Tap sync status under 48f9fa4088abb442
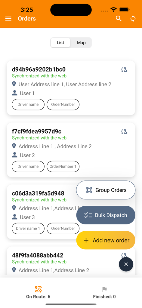Image resolution: width=142 pixels, height=308 pixels. (x=39, y=262)
